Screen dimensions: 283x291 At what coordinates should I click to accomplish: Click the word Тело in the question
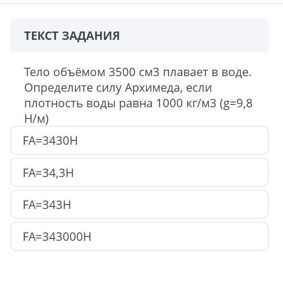(x=37, y=73)
